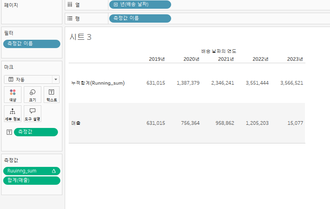
Task: Click the 누적합계(Running_sum) row header
Action: pyautogui.click(x=98, y=83)
